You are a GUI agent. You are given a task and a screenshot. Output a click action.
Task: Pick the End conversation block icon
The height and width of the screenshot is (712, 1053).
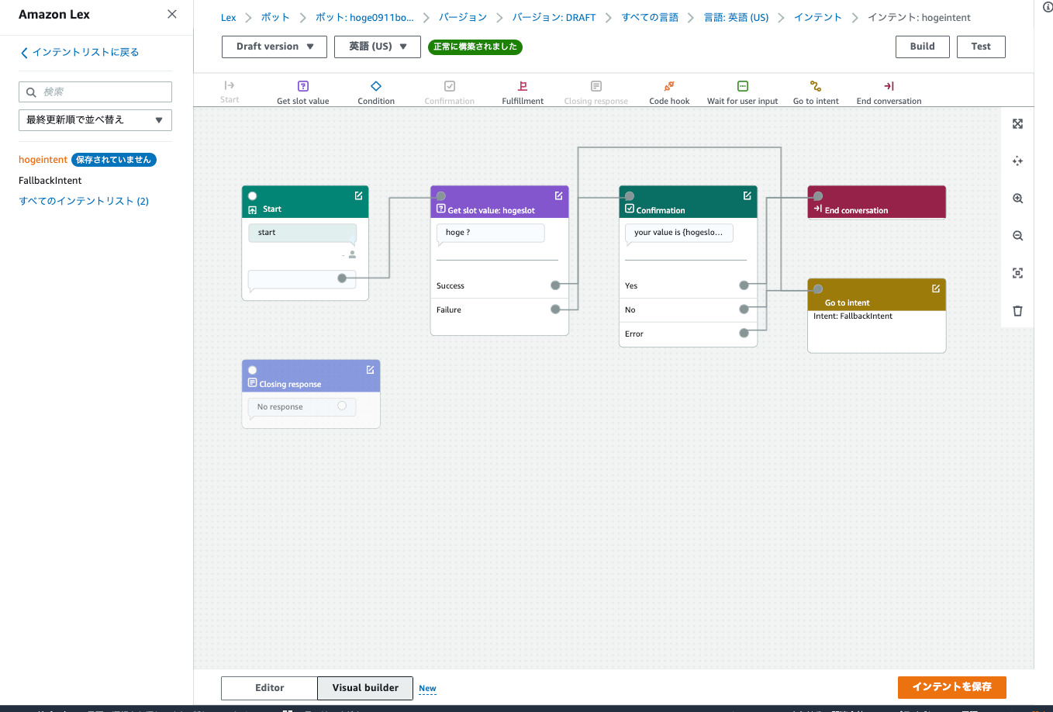pos(889,86)
